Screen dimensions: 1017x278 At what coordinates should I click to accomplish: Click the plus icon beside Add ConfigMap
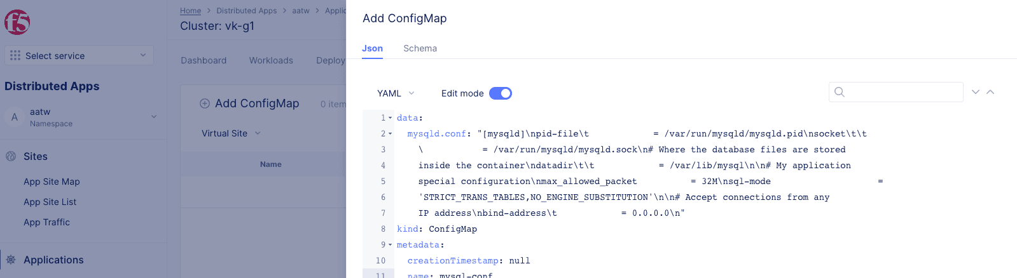(205, 103)
